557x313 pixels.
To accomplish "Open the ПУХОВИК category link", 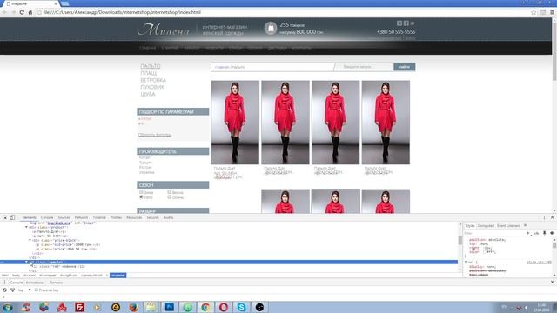I will pyautogui.click(x=152, y=87).
